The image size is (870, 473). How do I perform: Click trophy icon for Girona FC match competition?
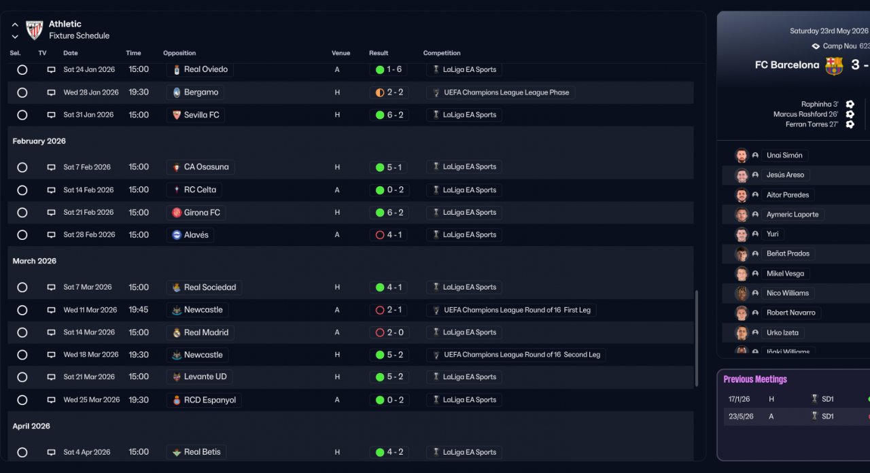point(436,213)
